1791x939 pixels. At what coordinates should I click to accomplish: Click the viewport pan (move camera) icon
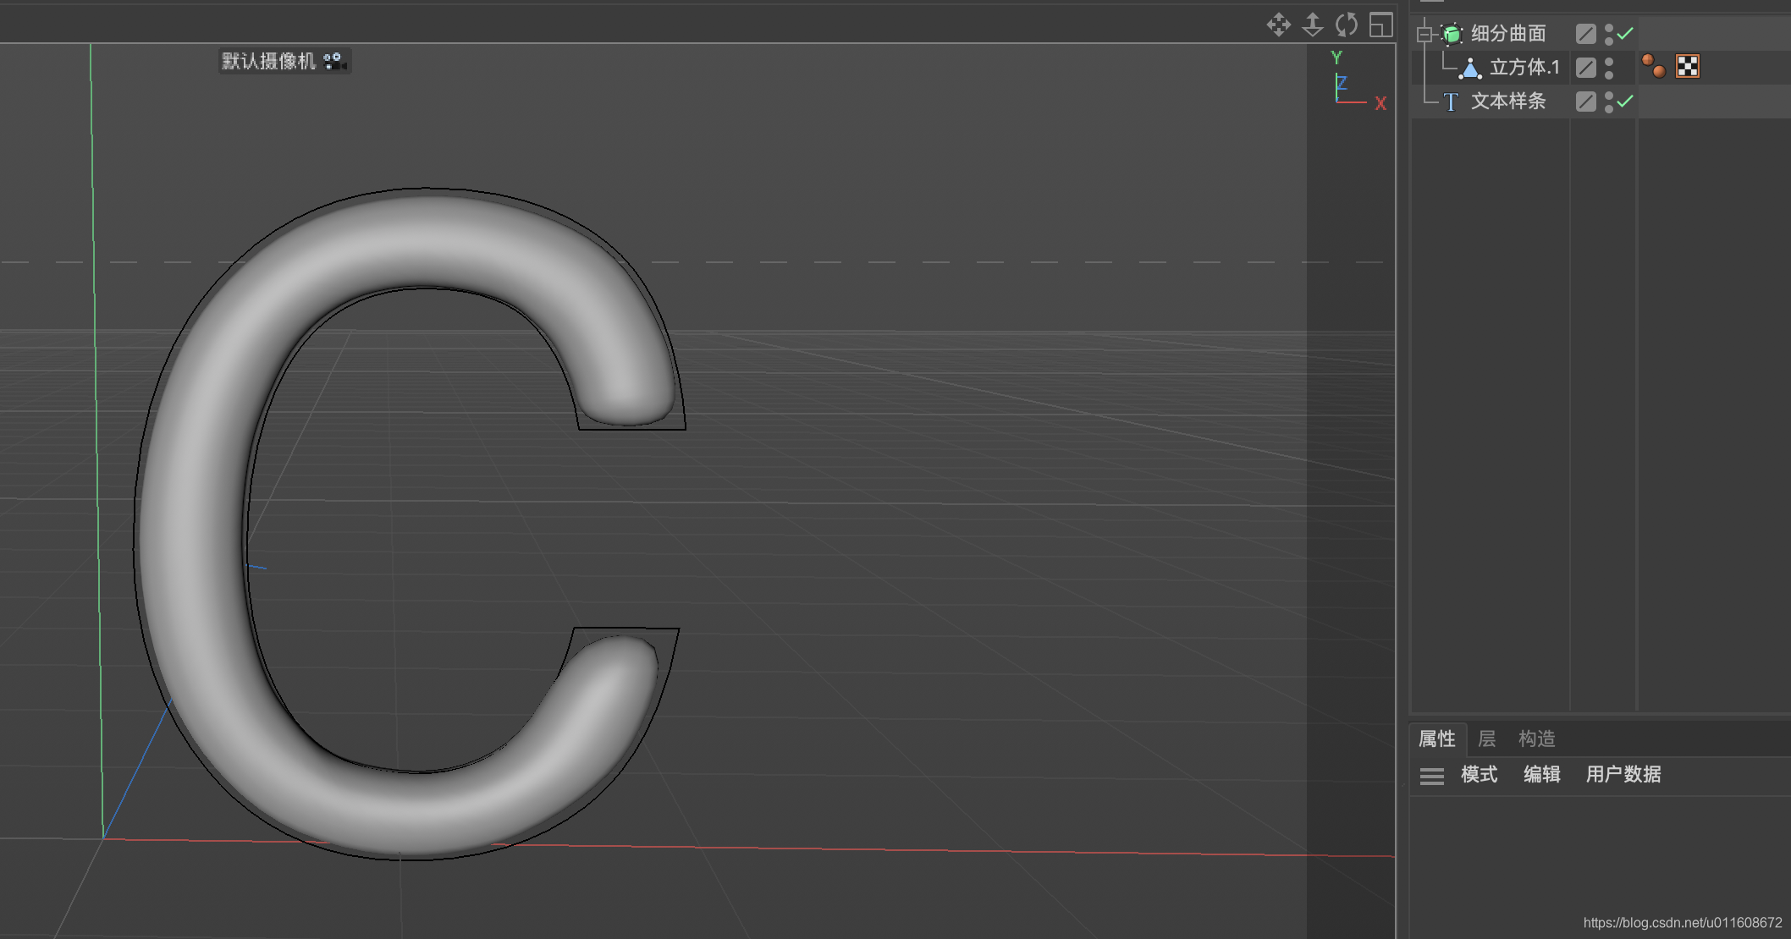tap(1278, 25)
